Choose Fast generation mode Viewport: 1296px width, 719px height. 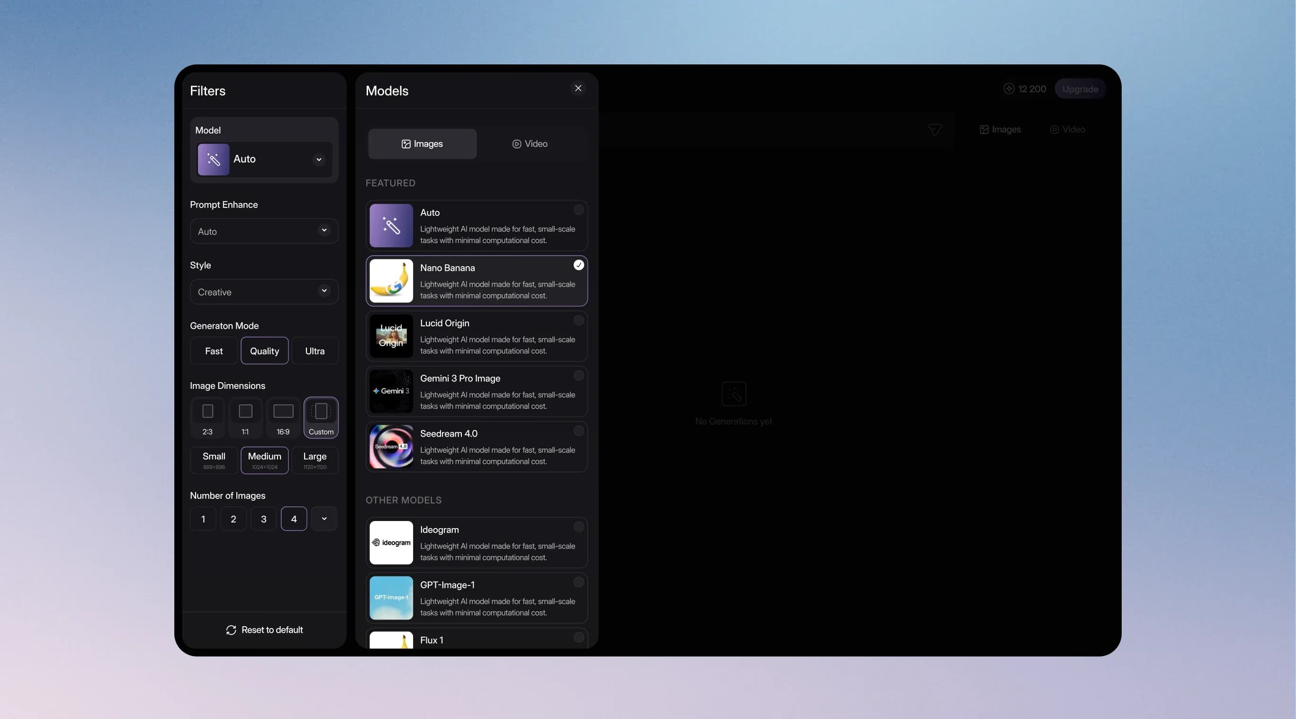(x=214, y=351)
